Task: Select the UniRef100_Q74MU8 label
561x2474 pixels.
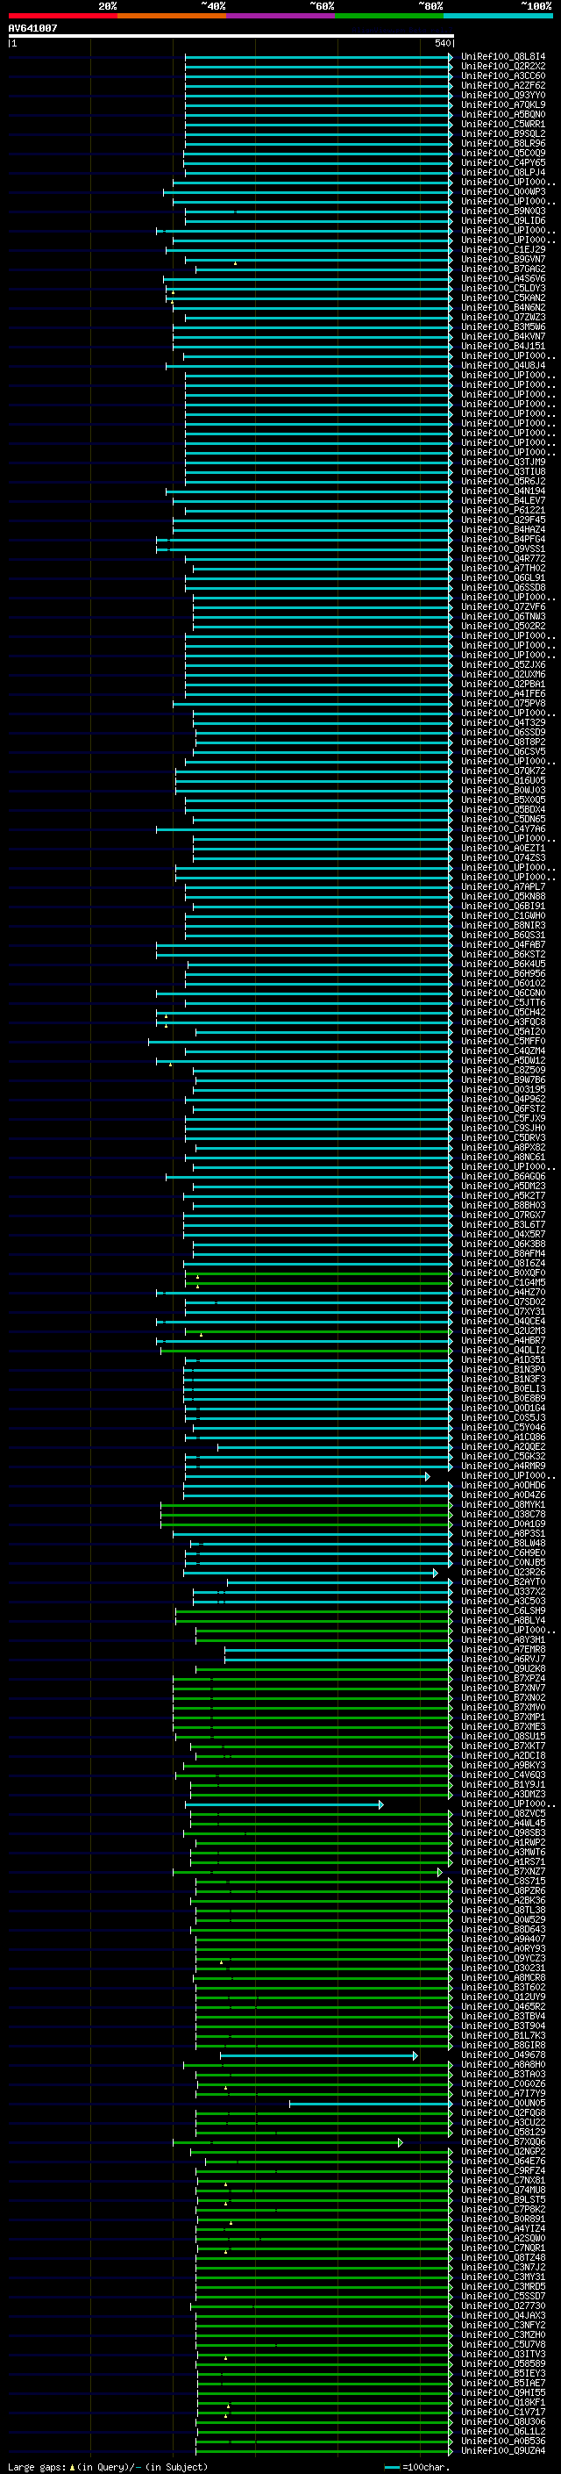Action: click(x=502, y=2191)
